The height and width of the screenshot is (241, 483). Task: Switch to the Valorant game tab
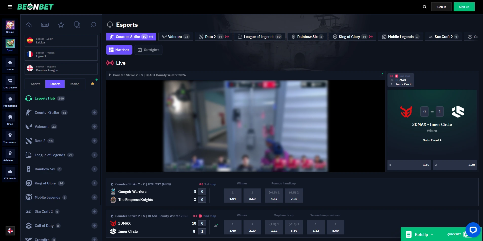pyautogui.click(x=176, y=37)
